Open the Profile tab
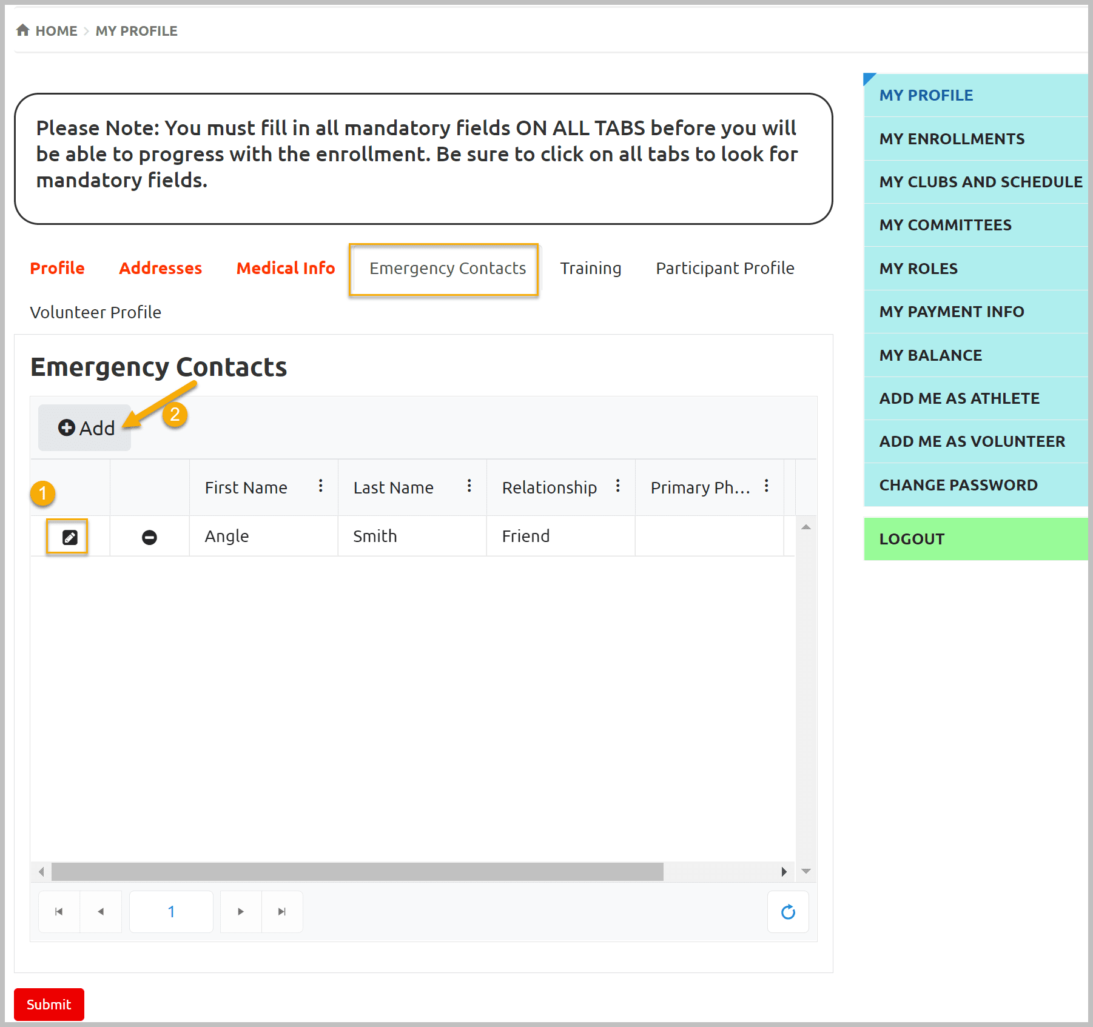The image size is (1093, 1027). [57, 268]
